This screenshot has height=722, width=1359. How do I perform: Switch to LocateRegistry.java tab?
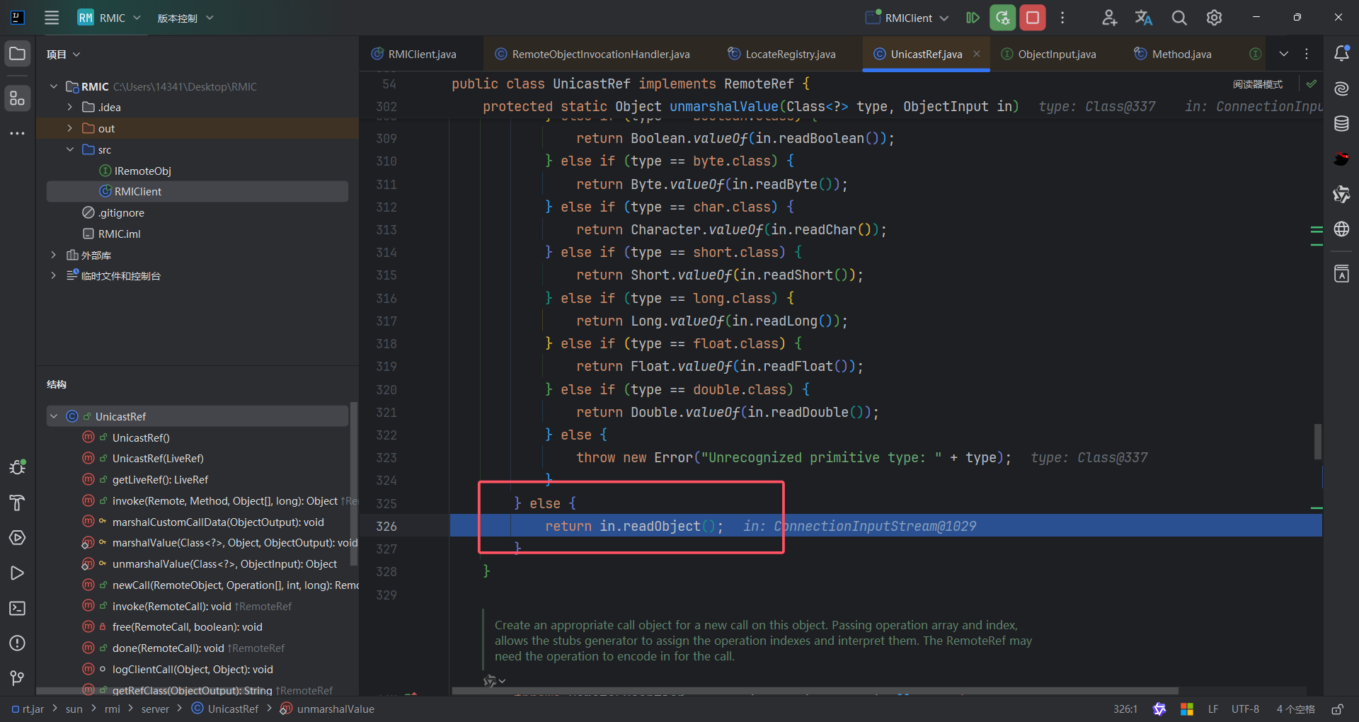click(781, 54)
